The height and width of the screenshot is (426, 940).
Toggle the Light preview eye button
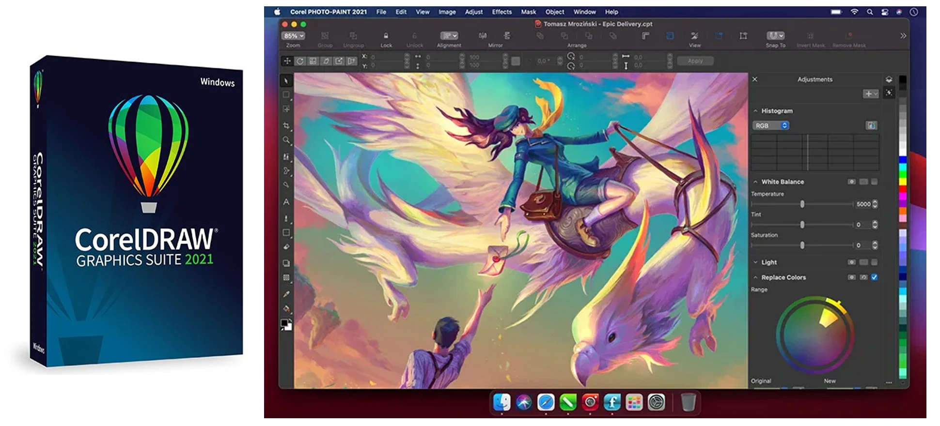point(851,262)
